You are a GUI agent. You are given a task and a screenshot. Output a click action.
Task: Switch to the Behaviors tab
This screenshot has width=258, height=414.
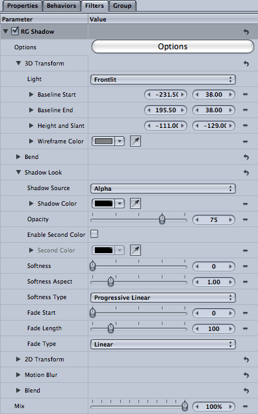(x=61, y=6)
